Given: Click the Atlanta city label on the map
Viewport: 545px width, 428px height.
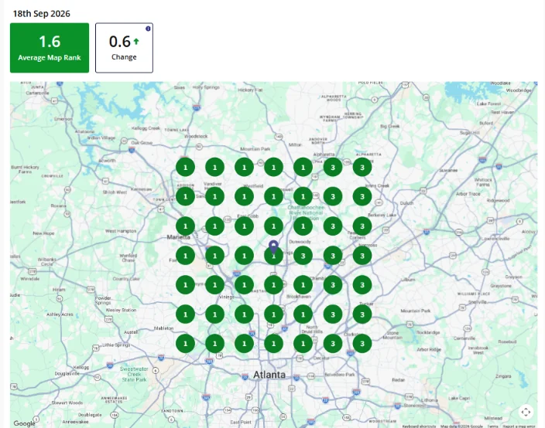Looking at the screenshot, I should coord(269,375).
